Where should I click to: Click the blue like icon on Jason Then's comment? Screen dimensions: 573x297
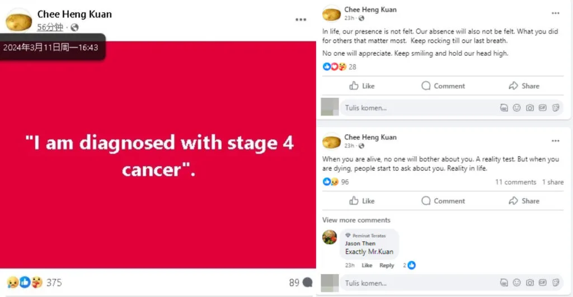(x=412, y=265)
